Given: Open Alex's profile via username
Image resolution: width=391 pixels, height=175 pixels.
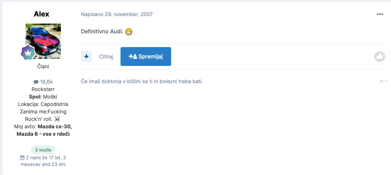Looking at the screenshot, I should click(x=41, y=14).
